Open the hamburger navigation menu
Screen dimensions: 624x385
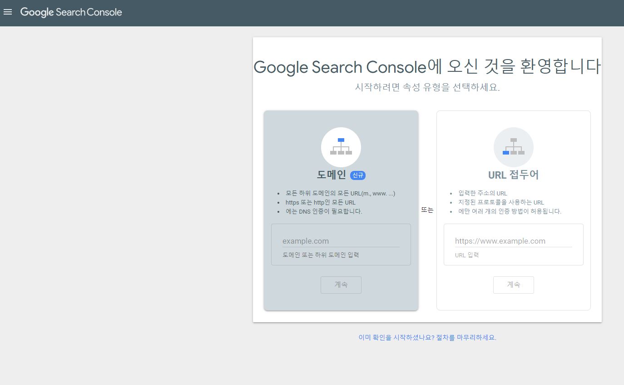coord(7,12)
